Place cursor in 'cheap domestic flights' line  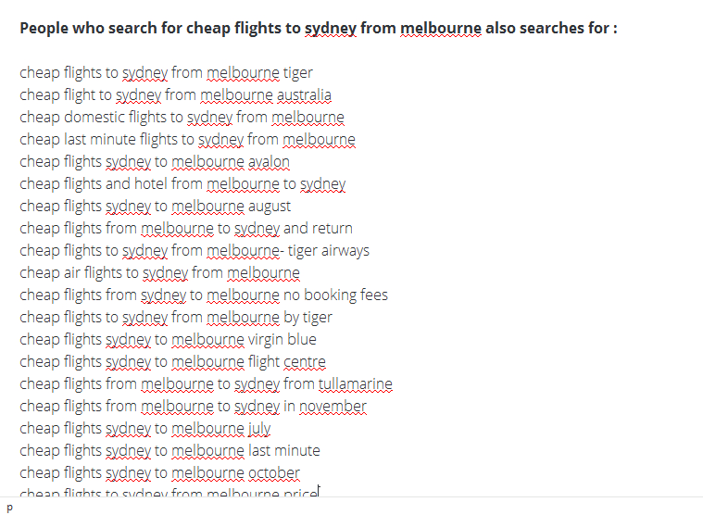click(182, 117)
